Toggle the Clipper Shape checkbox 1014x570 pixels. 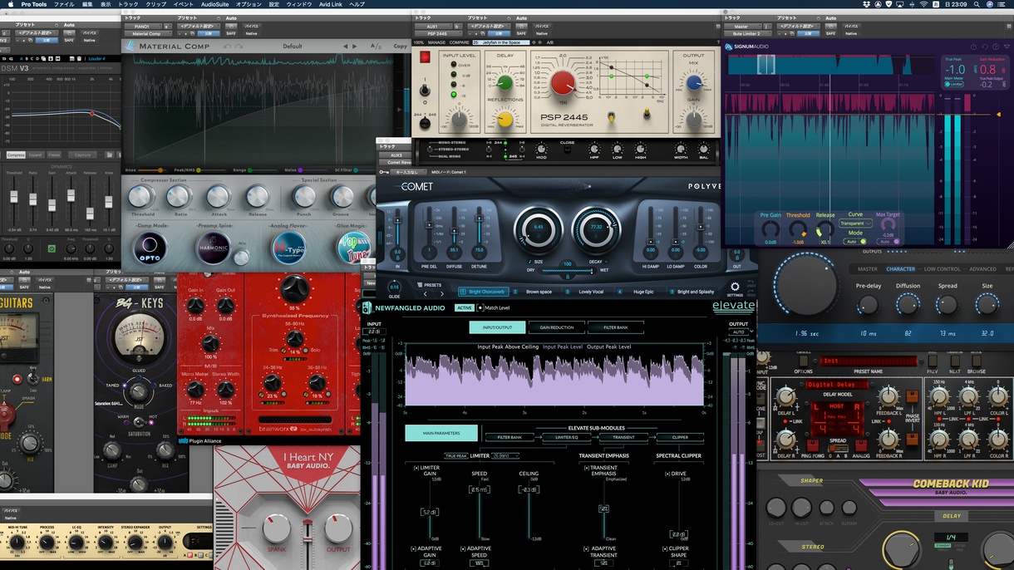666,548
